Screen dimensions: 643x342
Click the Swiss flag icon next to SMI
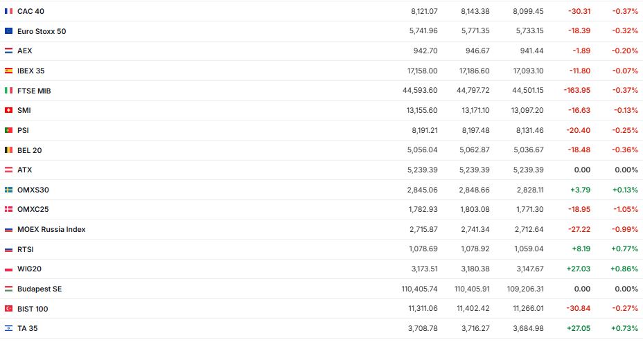pos(8,110)
